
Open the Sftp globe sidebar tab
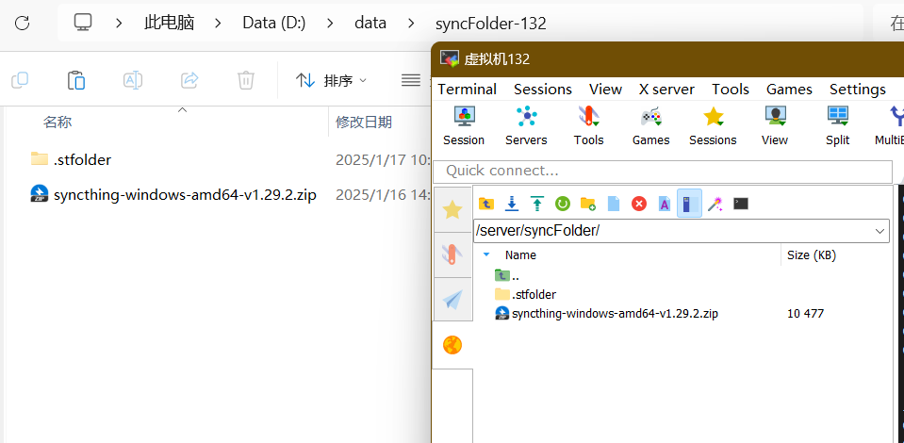click(x=452, y=345)
